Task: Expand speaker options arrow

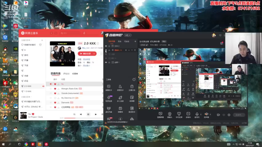Action: (x=210, y=114)
